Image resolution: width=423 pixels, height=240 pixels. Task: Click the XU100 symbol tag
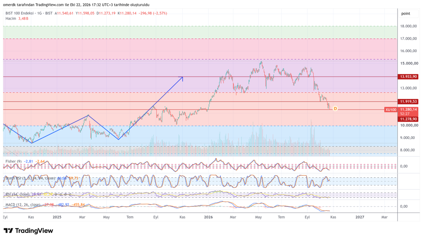[391, 110]
